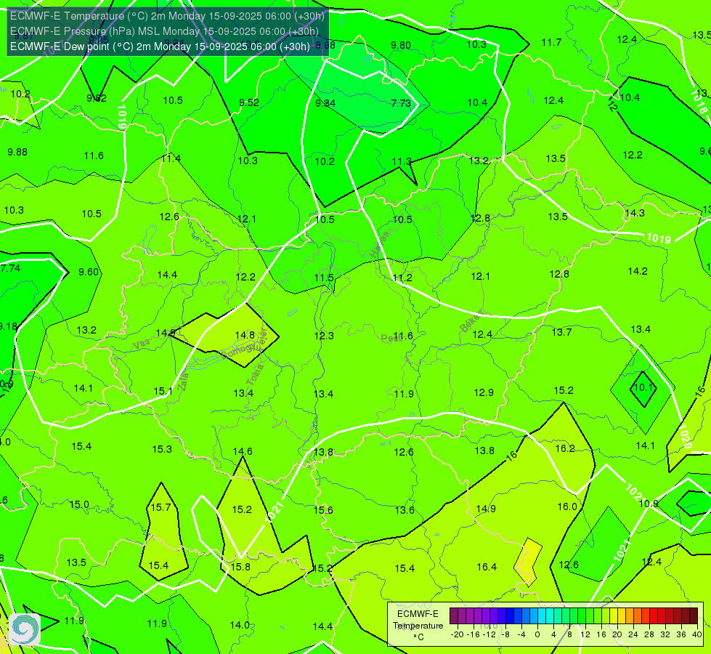The width and height of the screenshot is (711, 654).
Task: Click the Vas county label
Action: click(142, 344)
